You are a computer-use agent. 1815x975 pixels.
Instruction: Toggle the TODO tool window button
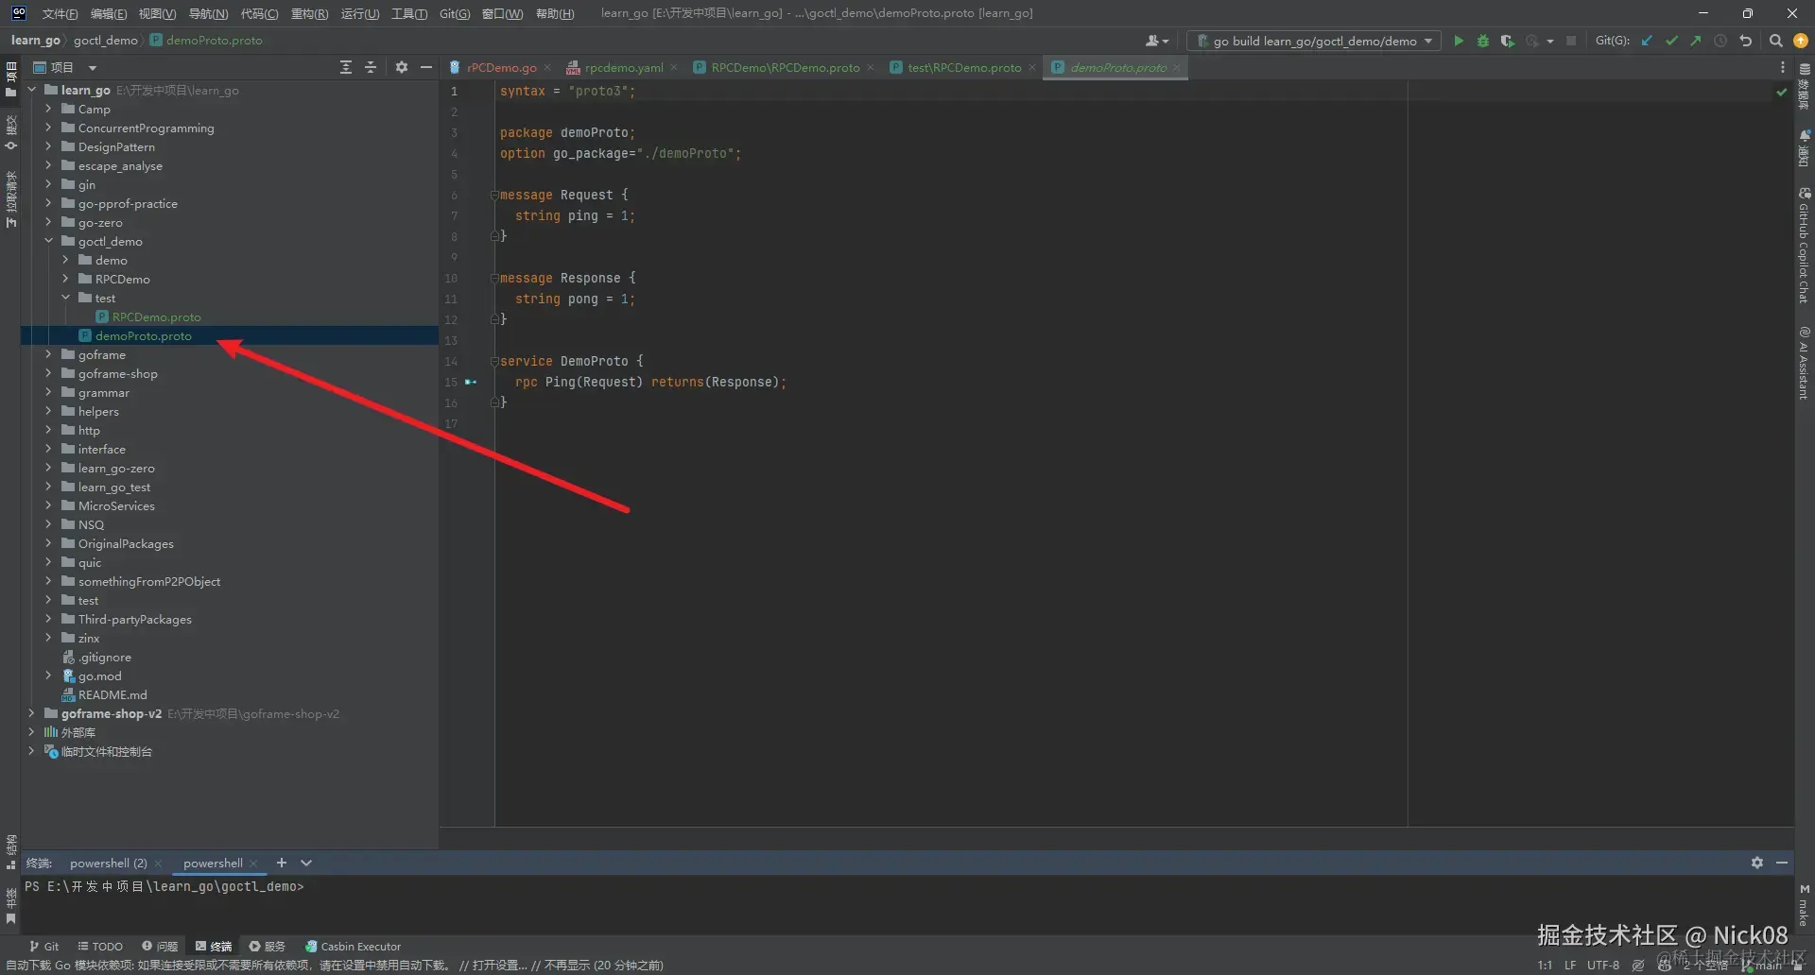[x=100, y=946]
